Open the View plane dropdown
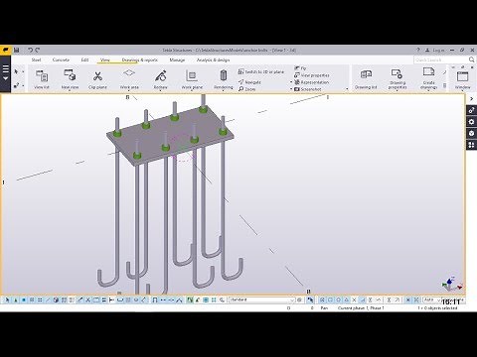Image resolution: width=477 pixels, height=357 pixels. coord(454,299)
